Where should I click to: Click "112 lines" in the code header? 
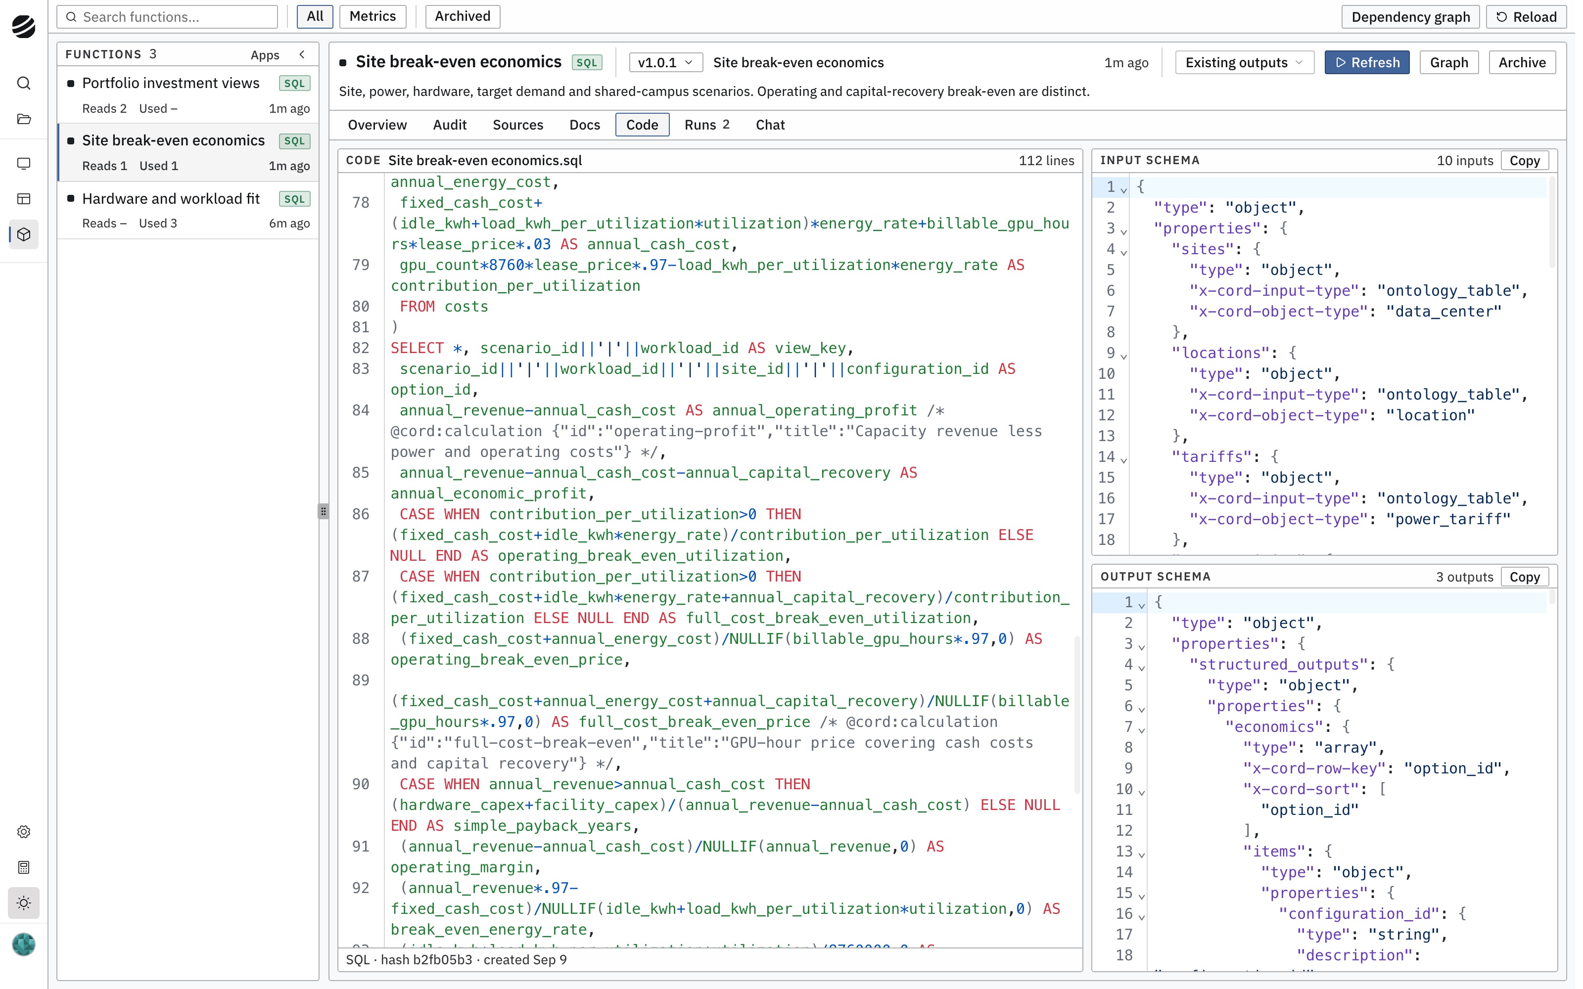[1046, 161]
